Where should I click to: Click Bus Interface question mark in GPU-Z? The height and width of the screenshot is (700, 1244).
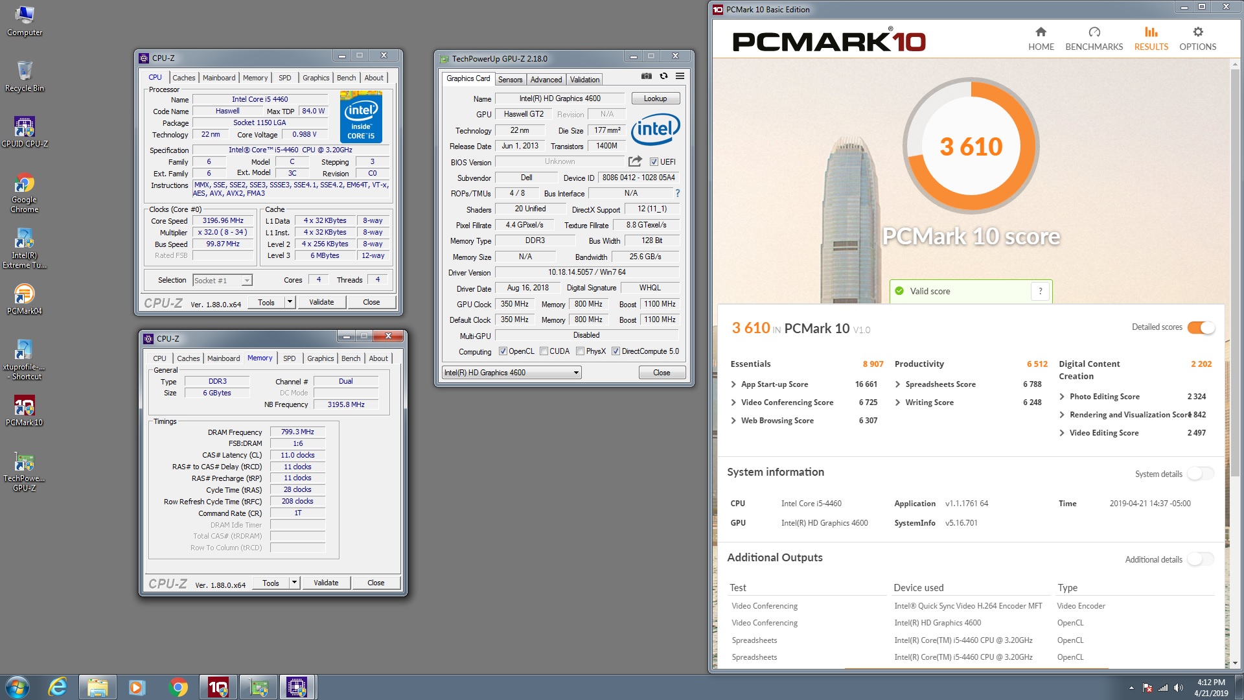click(x=678, y=193)
